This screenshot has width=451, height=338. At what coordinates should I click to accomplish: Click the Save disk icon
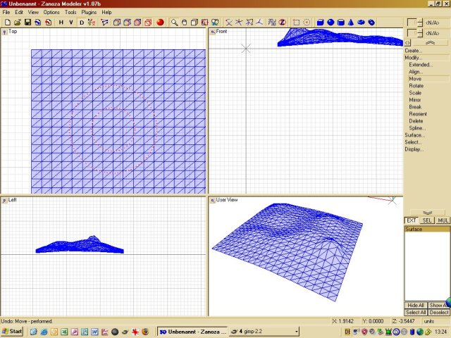[26, 22]
